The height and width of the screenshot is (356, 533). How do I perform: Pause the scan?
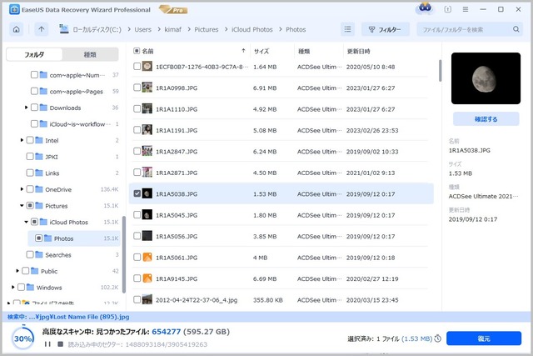(x=47, y=344)
